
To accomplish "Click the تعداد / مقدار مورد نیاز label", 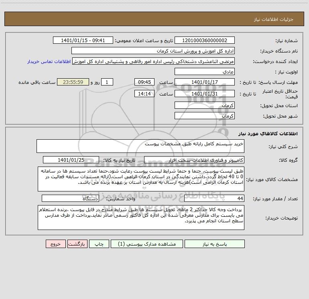I will [275, 199].
